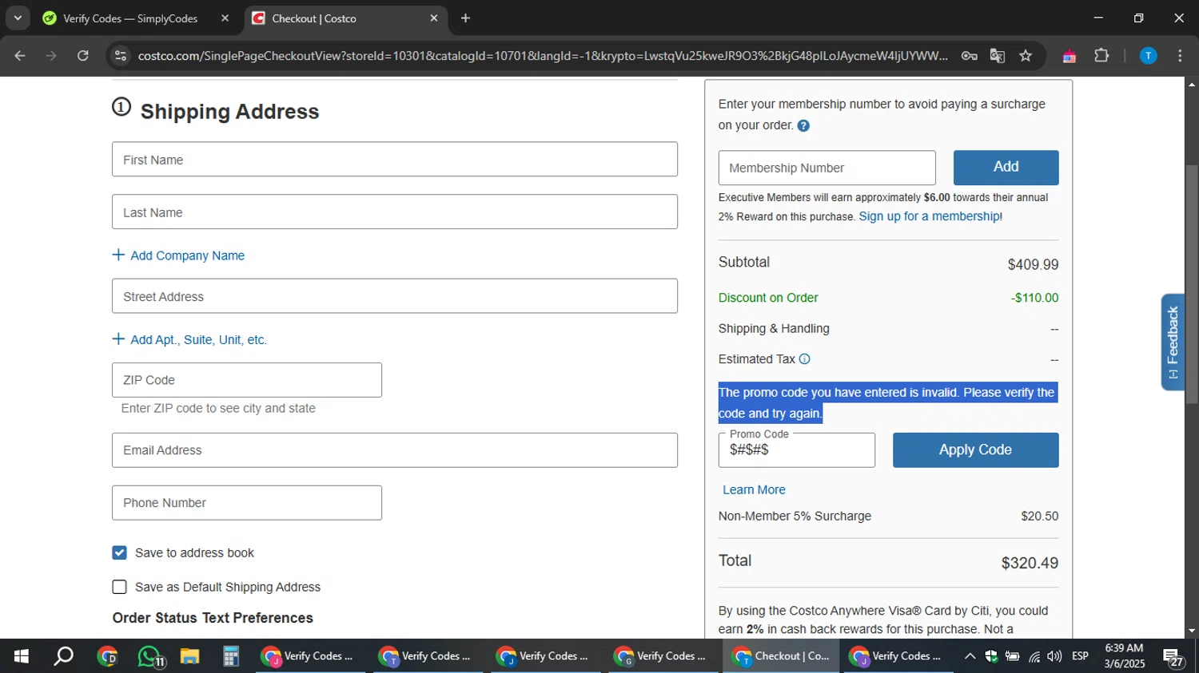The height and width of the screenshot is (673, 1199).
Task: Click the ZIP Code field
Action: 247,380
